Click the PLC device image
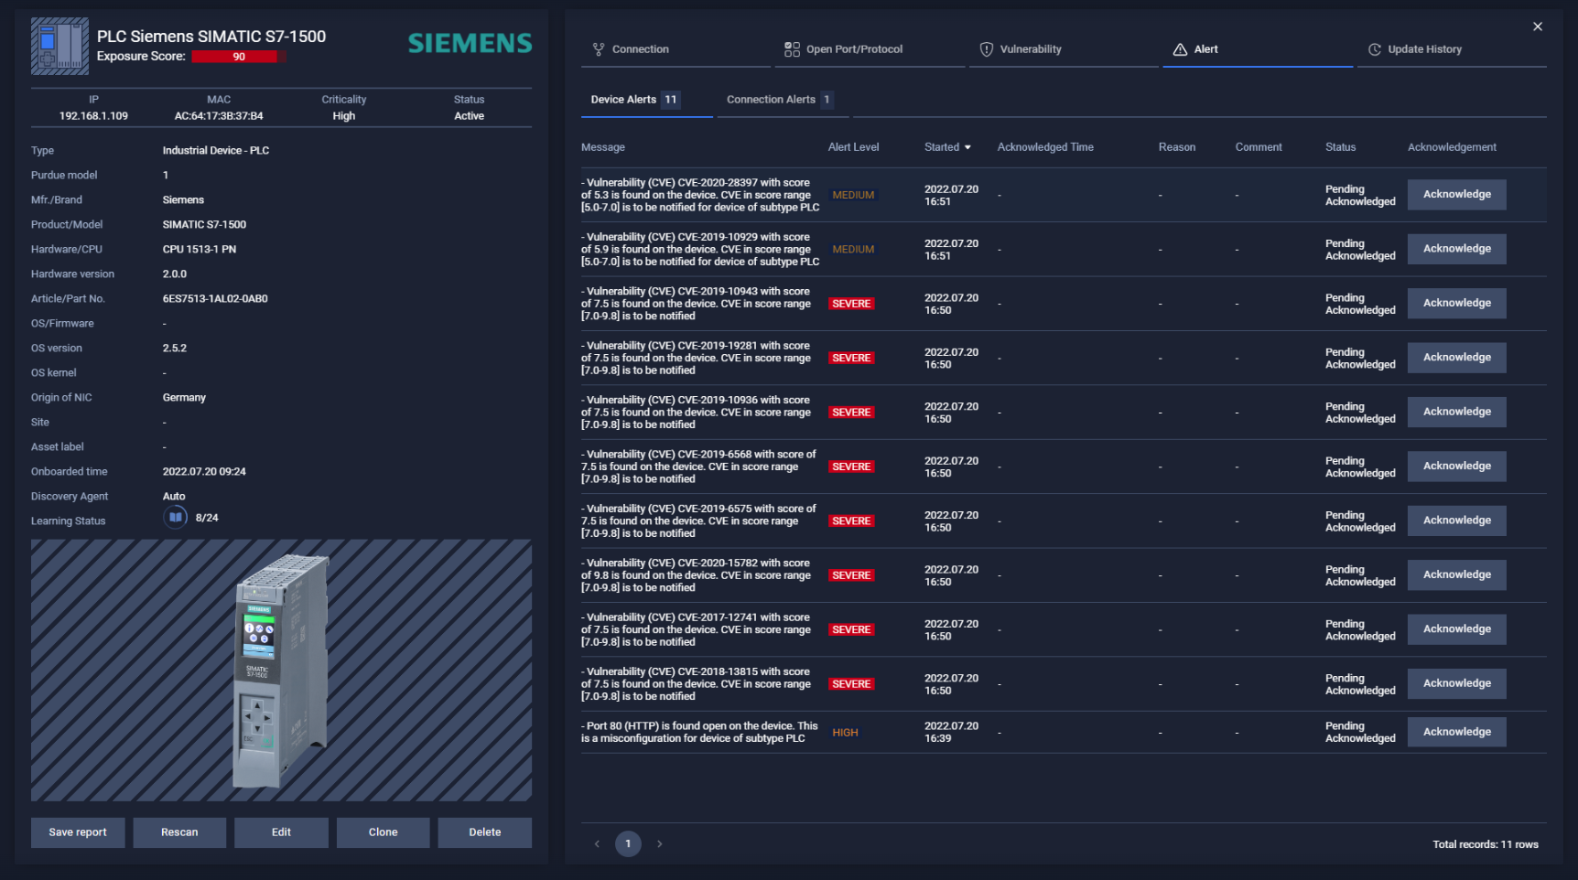The height and width of the screenshot is (880, 1578). point(281,671)
